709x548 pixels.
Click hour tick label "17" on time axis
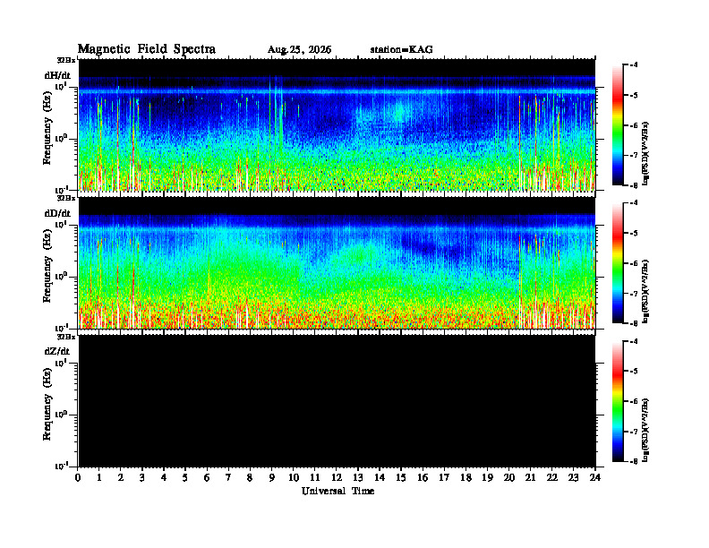point(444,477)
